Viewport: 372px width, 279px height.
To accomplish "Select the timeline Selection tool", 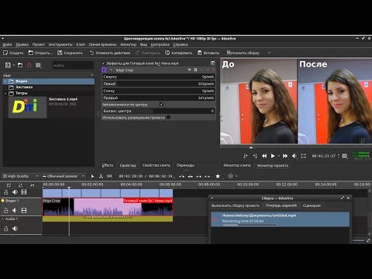I will 92,176.
